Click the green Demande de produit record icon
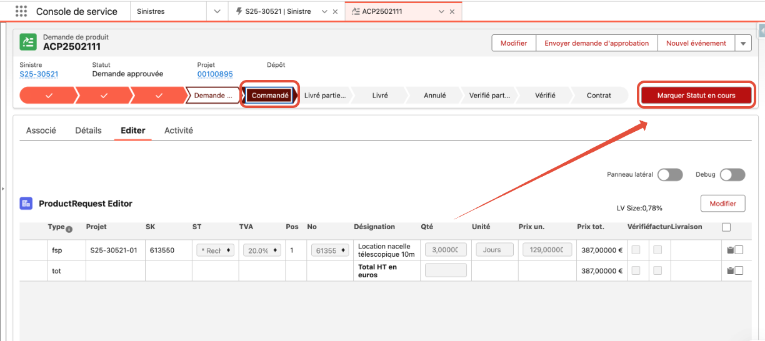 28,42
